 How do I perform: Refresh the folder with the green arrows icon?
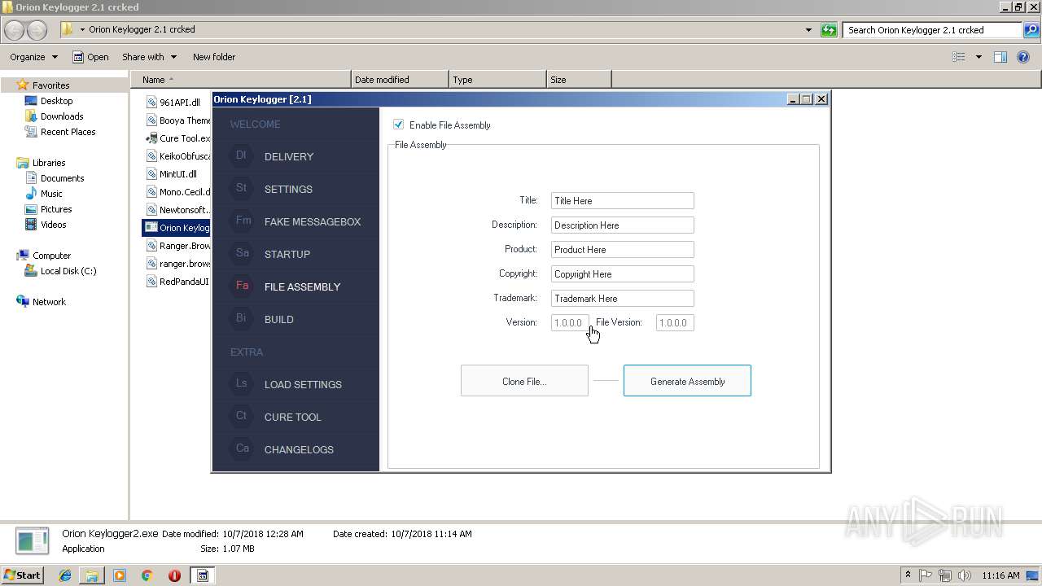(x=829, y=30)
